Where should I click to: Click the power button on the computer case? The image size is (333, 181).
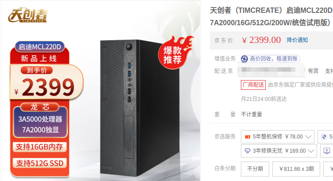click(129, 46)
